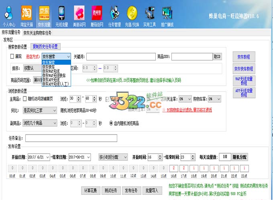Open the 浏览几个商品 dropdown
Screen dimensions: 273x200
tap(40, 123)
